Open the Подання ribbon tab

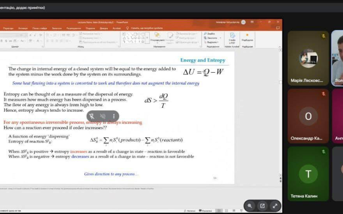click(x=90, y=28)
